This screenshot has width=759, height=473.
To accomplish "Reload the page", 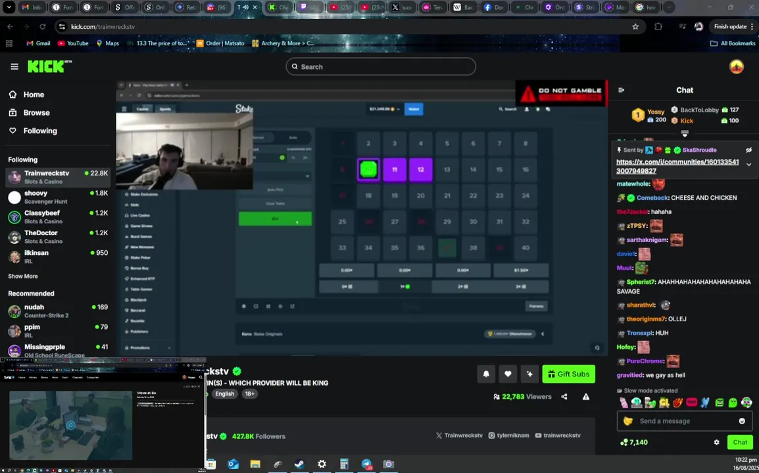I will coord(43,26).
